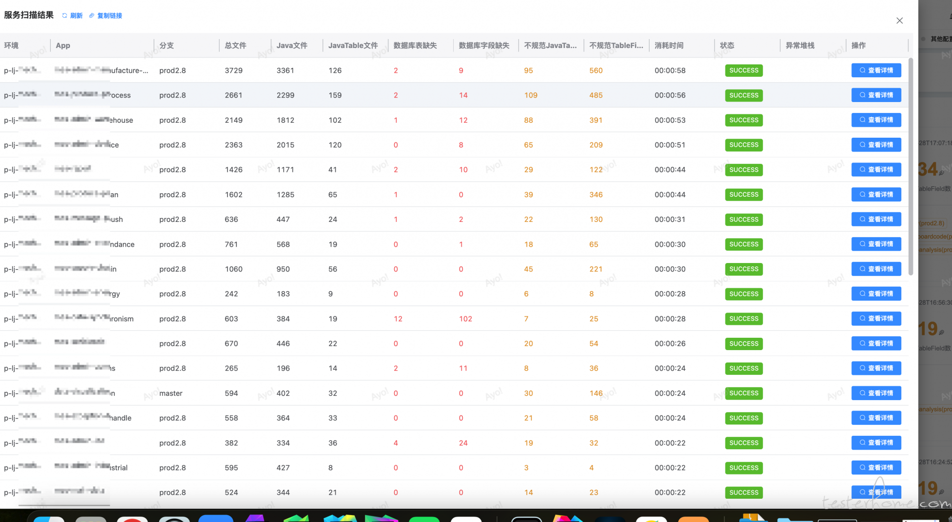Viewport: 952px width, 522px height.
Task: Click the app name ending in ehouse
Action: coord(94,120)
